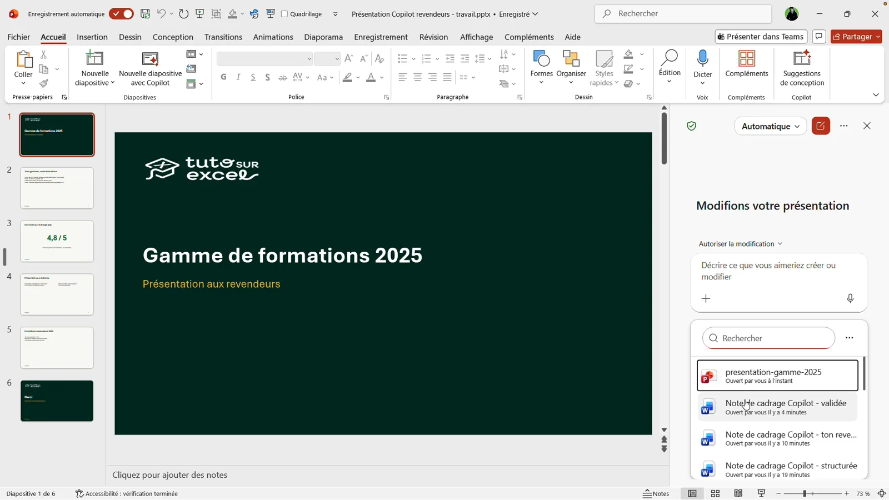The width and height of the screenshot is (889, 500).
Task: Start a new Copilot chat with the red icon
Action: 821,126
